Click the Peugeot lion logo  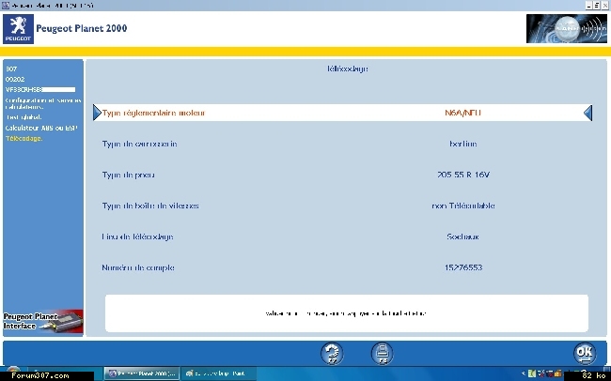pos(18,29)
